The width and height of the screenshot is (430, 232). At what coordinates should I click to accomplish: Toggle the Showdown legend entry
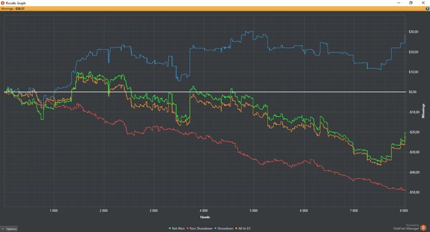point(224,228)
